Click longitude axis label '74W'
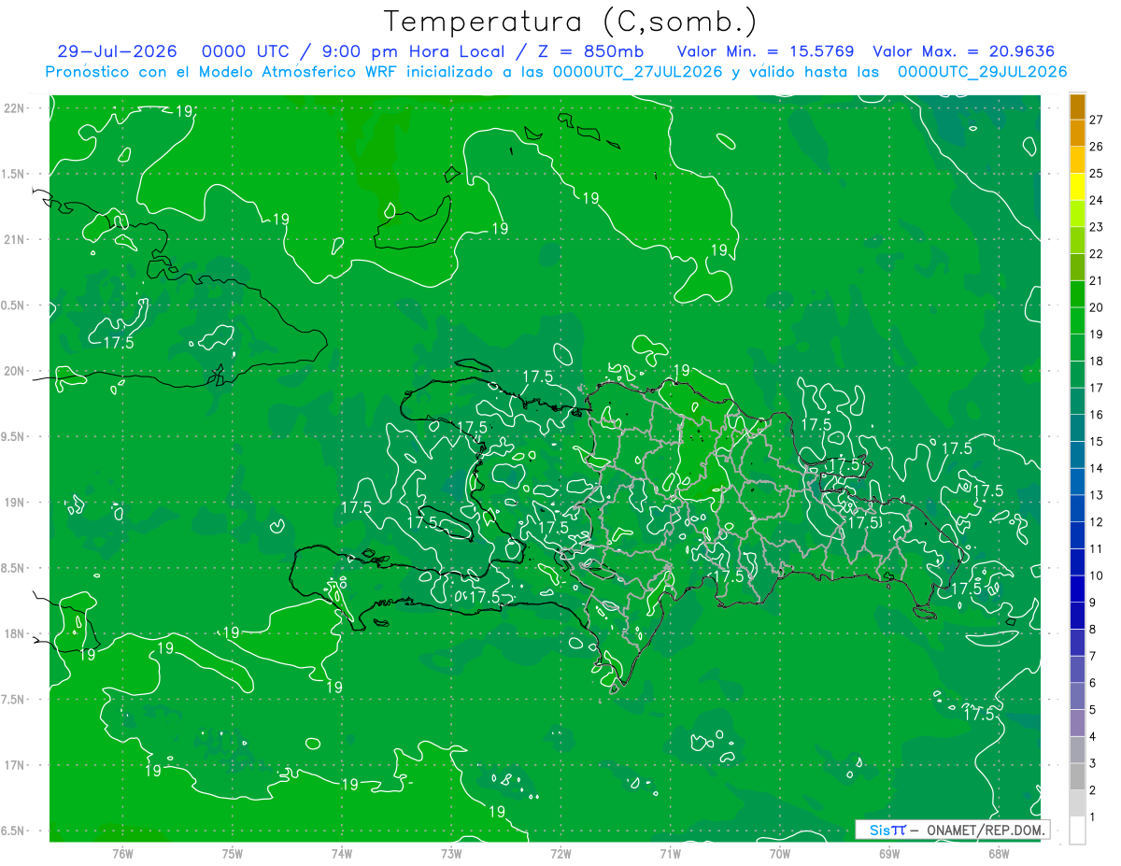This screenshot has width=1121, height=866. [341, 853]
